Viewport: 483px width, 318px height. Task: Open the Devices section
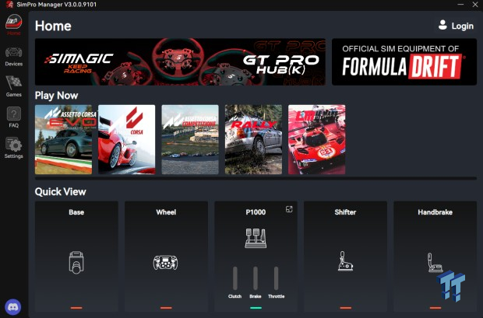pyautogui.click(x=14, y=57)
